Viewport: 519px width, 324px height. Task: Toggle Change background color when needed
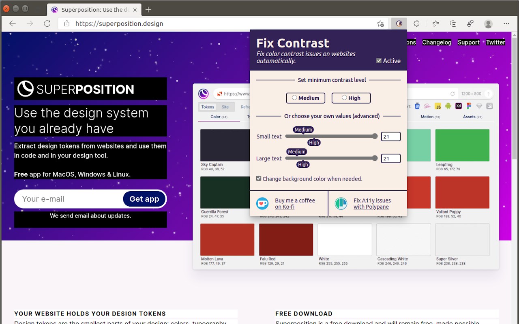(x=259, y=178)
